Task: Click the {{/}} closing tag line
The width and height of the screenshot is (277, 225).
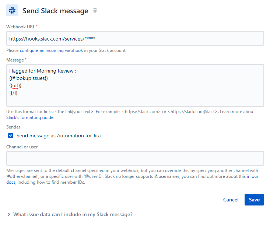Action: pyautogui.click(x=13, y=93)
